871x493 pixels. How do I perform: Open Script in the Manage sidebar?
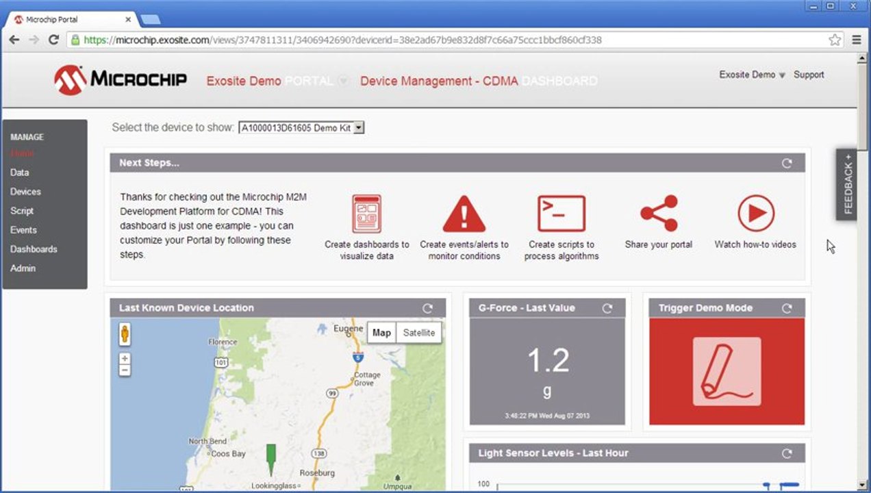pyautogui.click(x=22, y=211)
